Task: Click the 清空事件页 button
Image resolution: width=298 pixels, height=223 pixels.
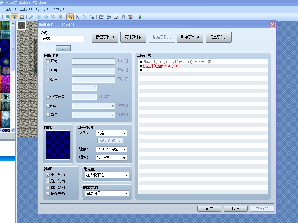Action: point(219,37)
